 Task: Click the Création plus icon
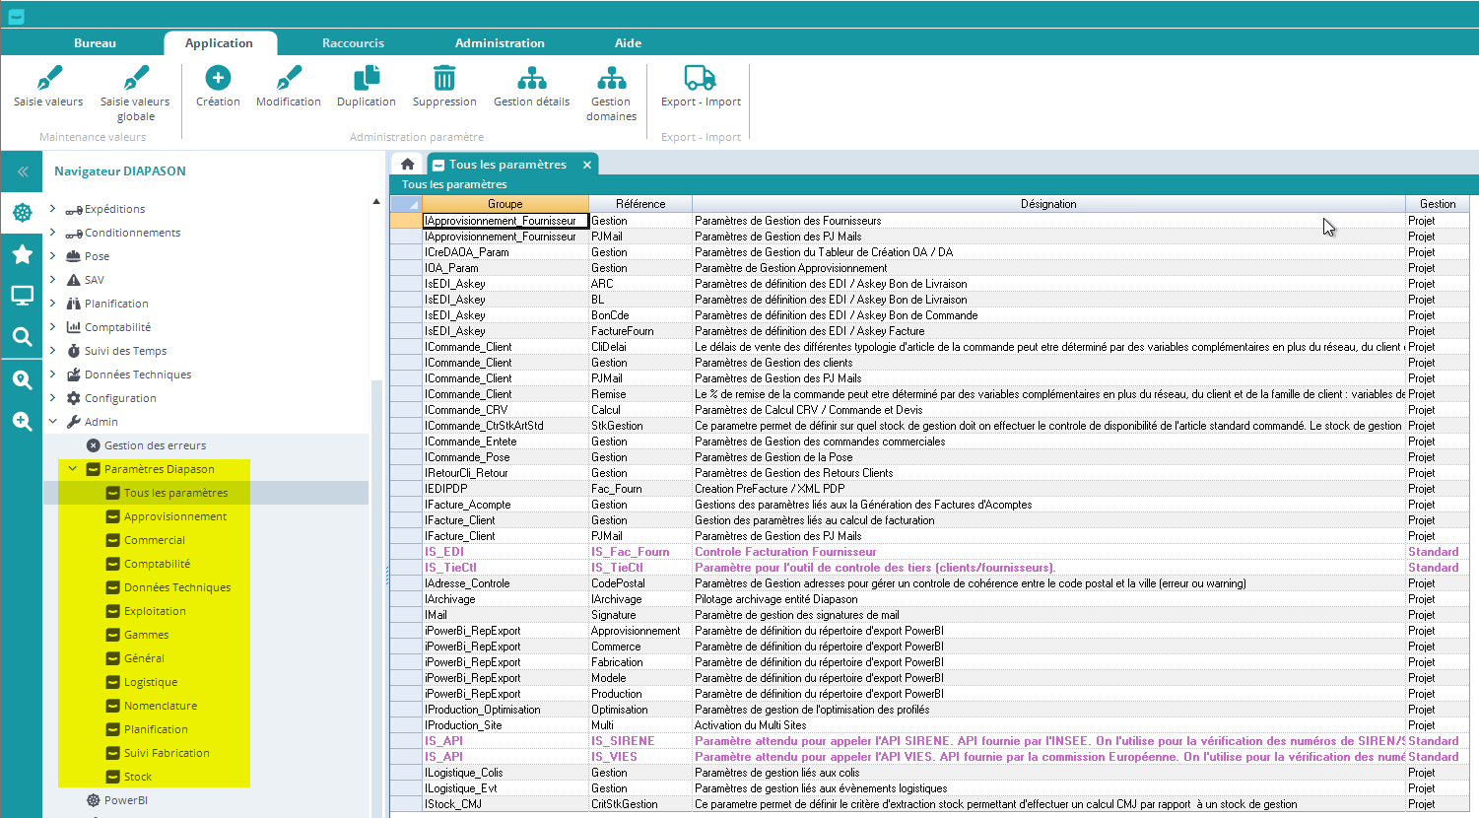point(218,78)
